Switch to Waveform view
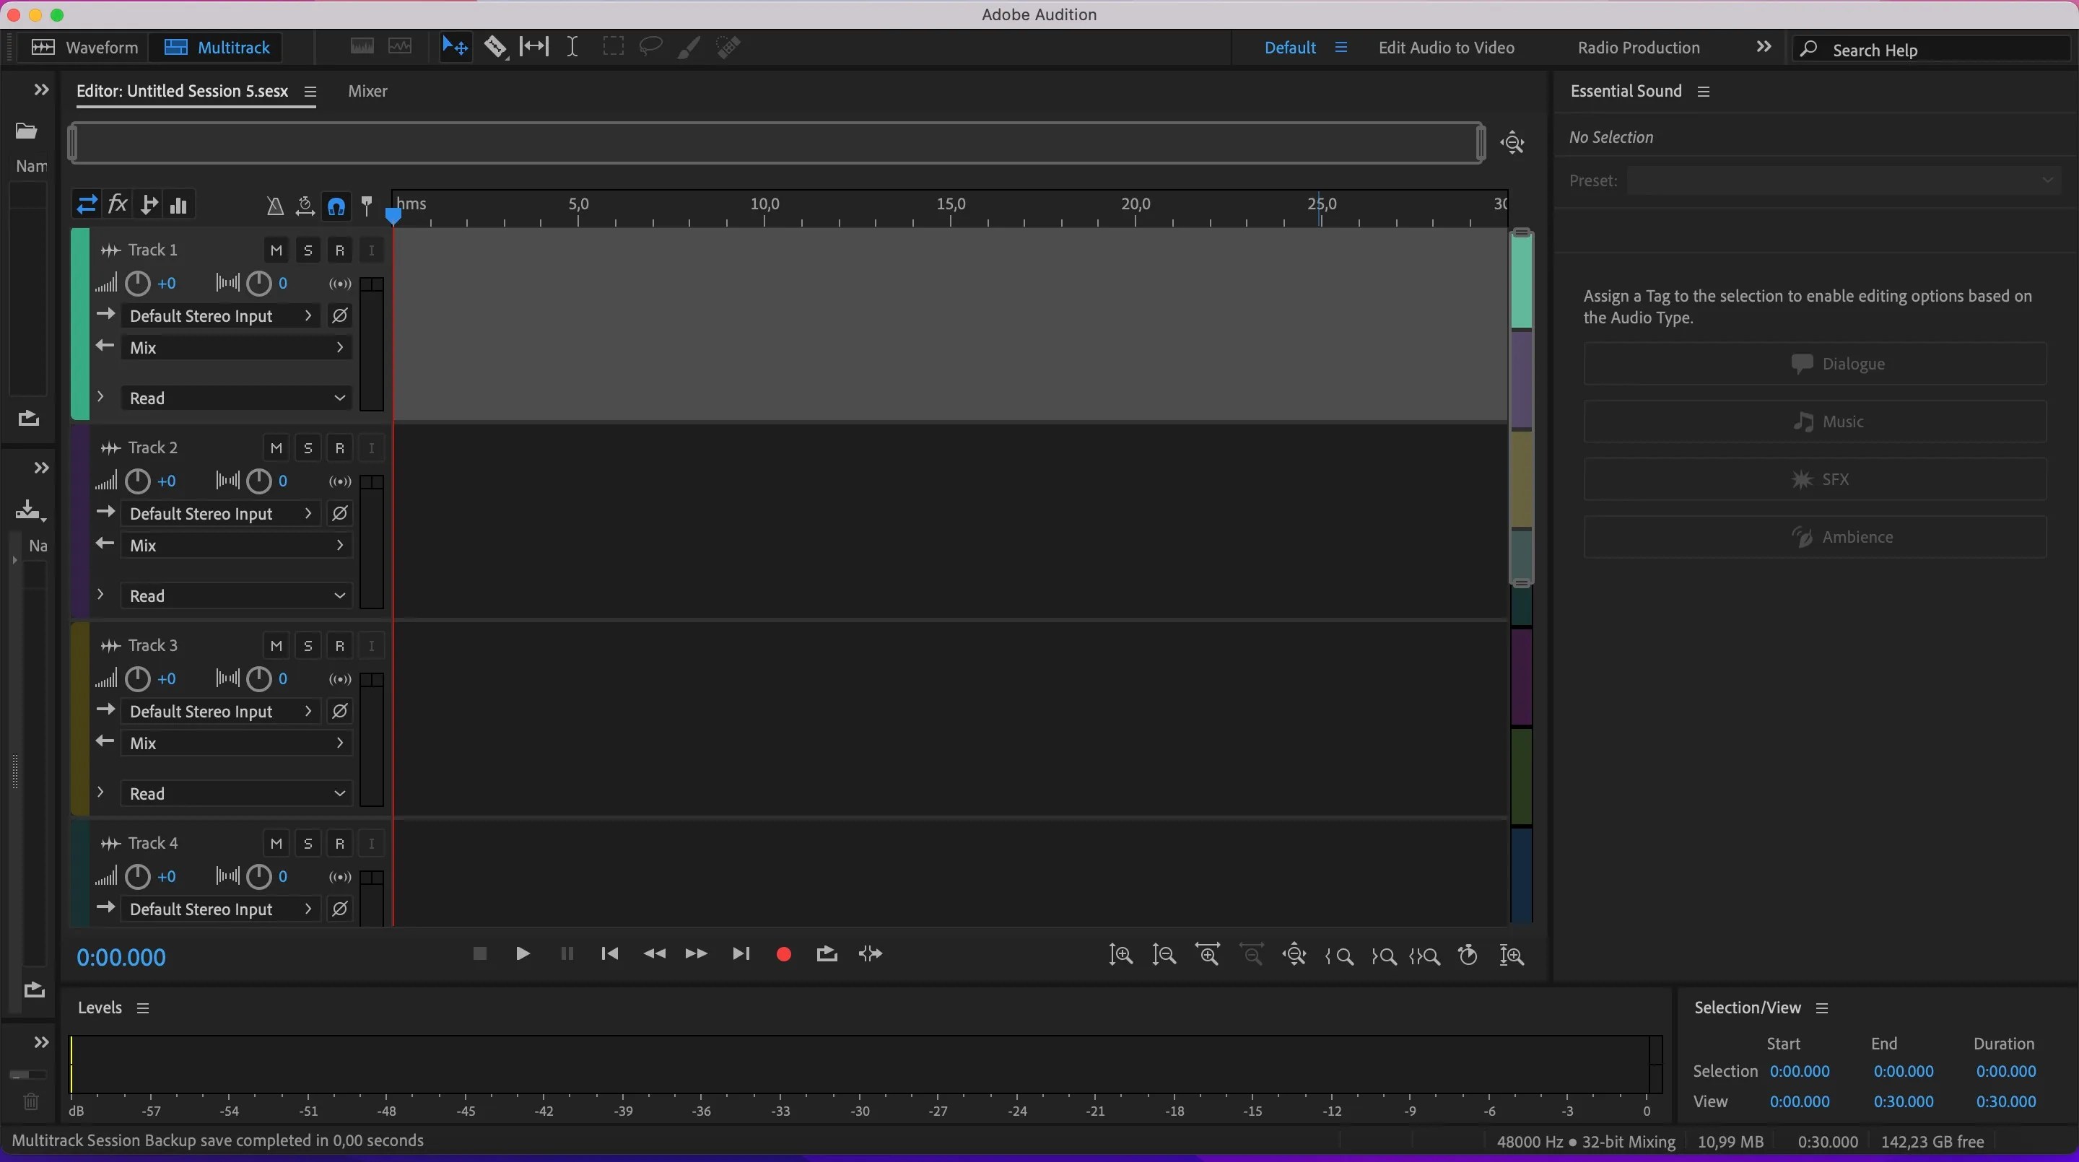This screenshot has height=1162, width=2079. point(84,47)
